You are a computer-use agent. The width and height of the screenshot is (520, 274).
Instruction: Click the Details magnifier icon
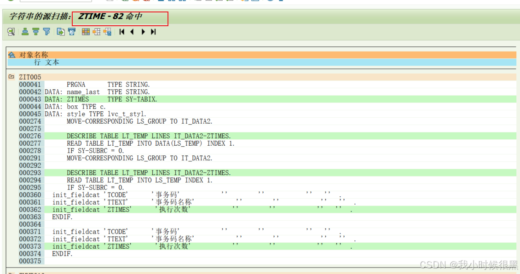[11, 32]
